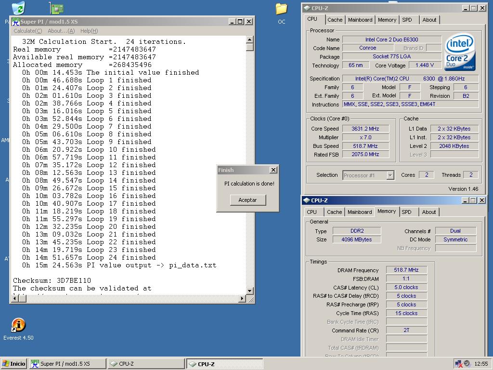Click the Command Rate 2T value
The image size is (493, 370).
[406, 330]
